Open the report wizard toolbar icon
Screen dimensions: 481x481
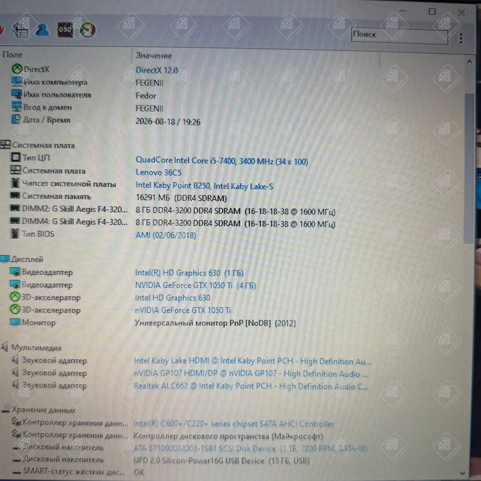[21, 30]
